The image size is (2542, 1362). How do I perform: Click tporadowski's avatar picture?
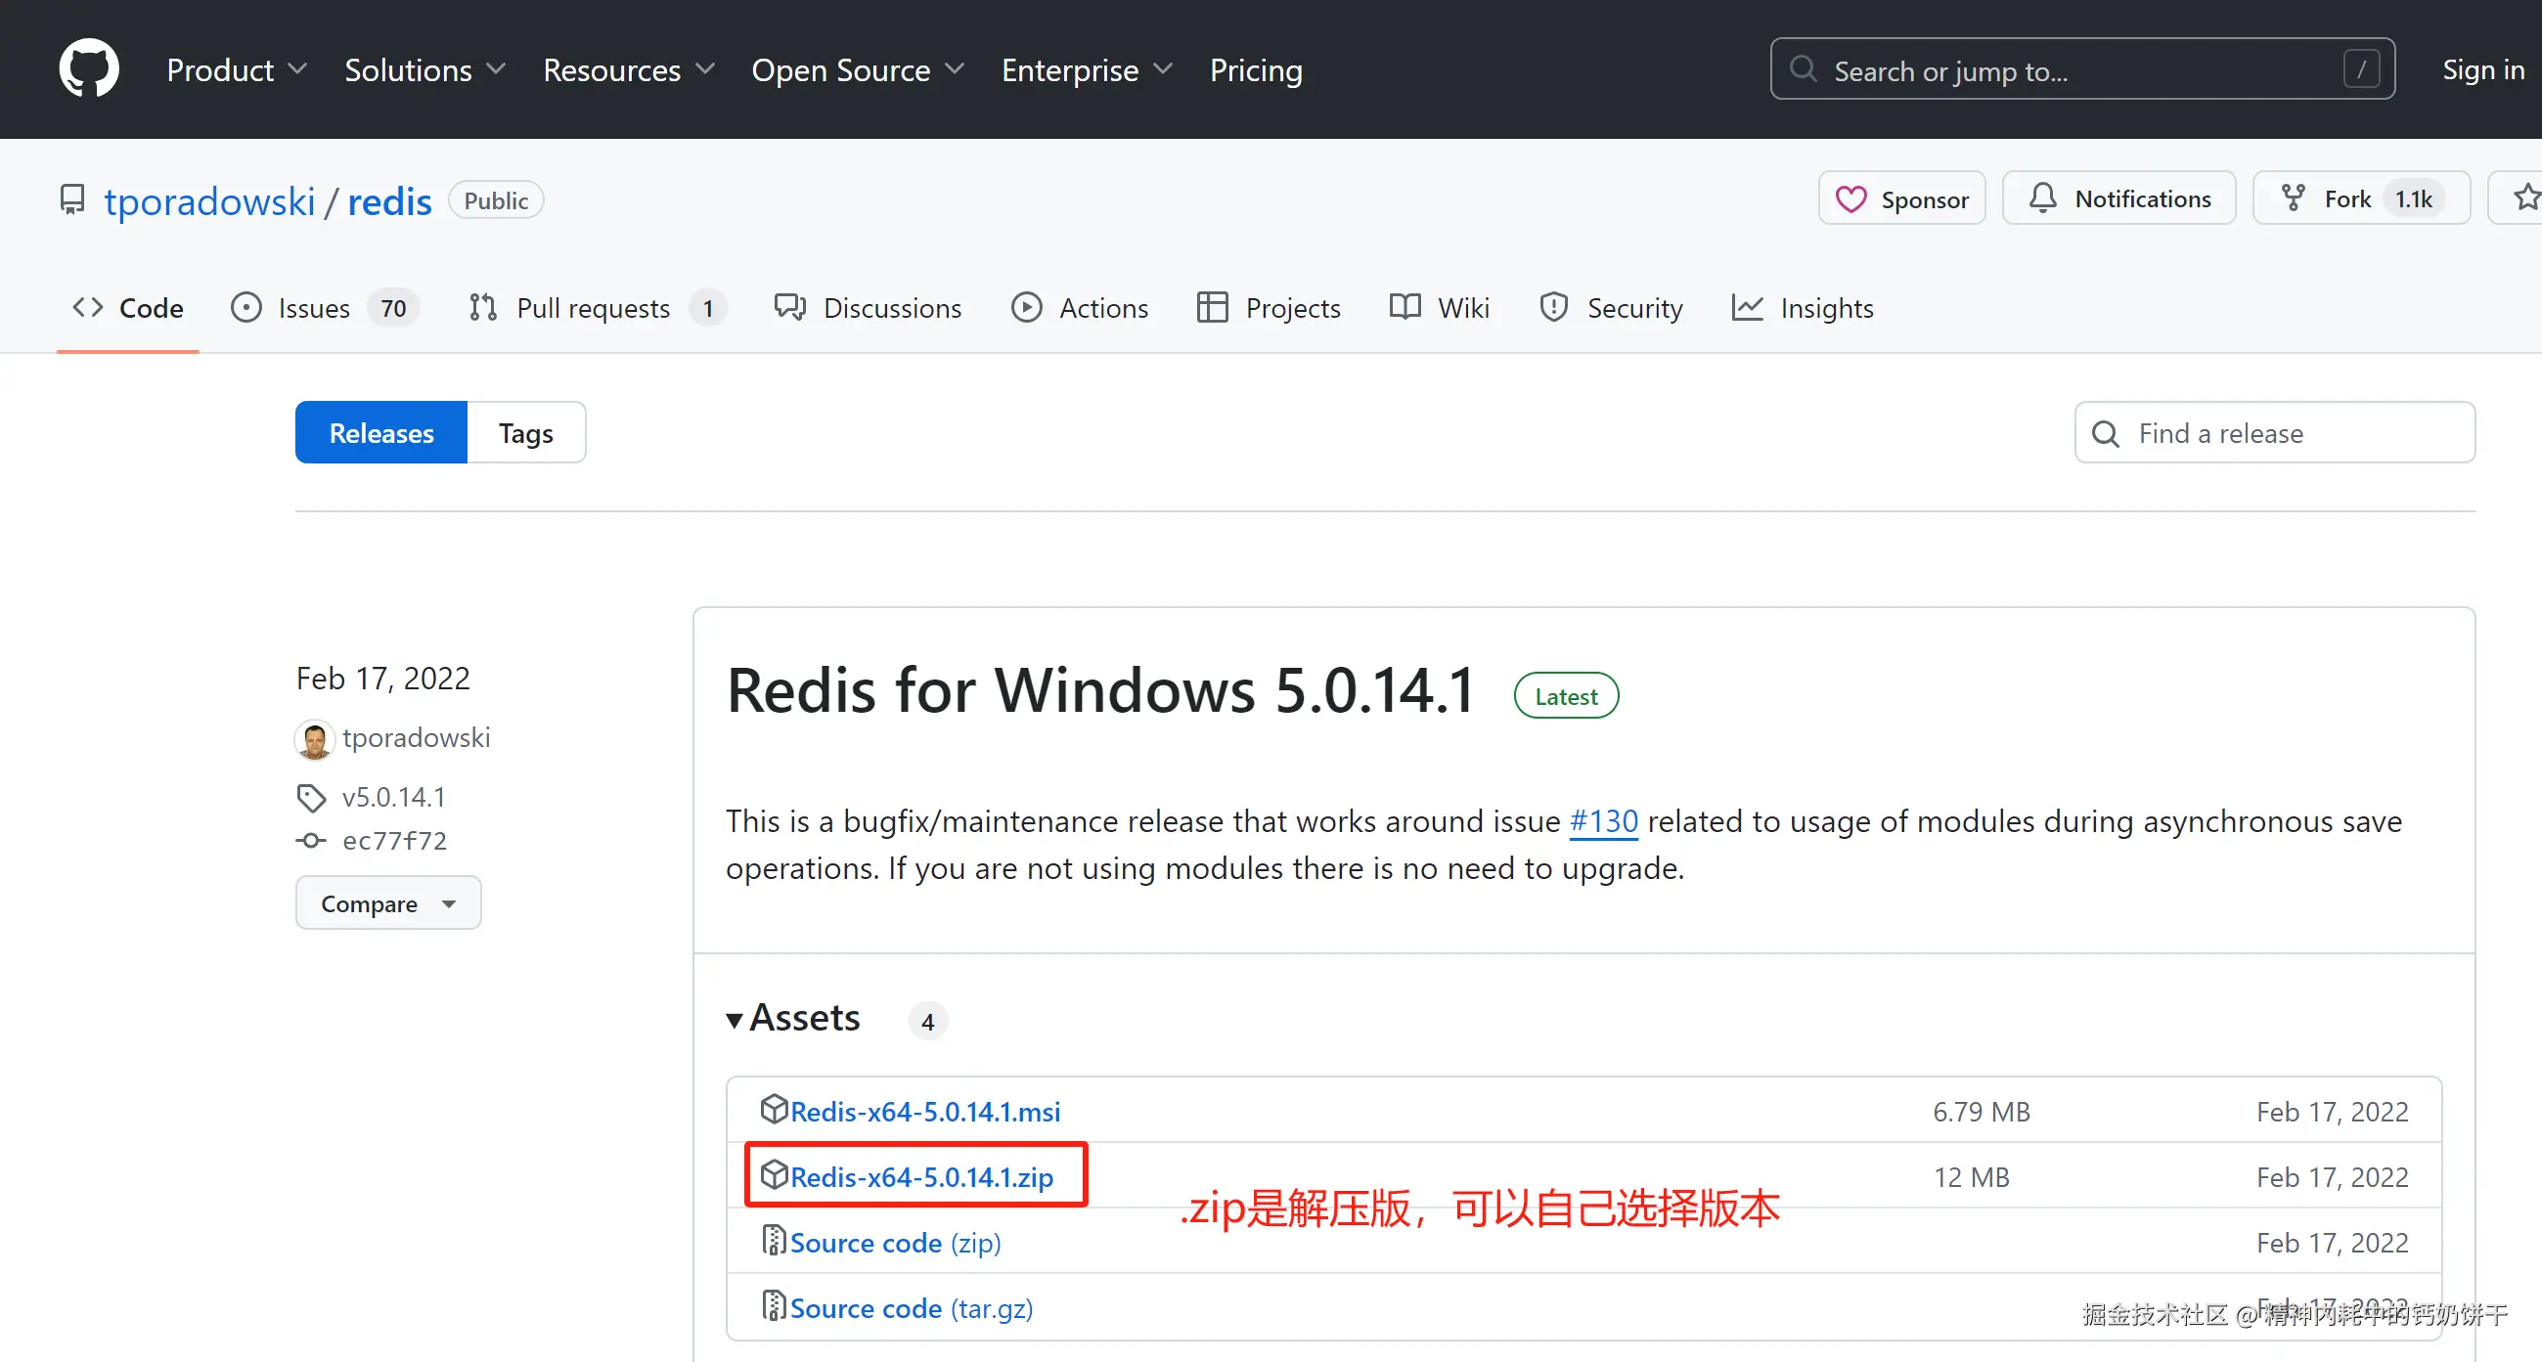(x=315, y=739)
